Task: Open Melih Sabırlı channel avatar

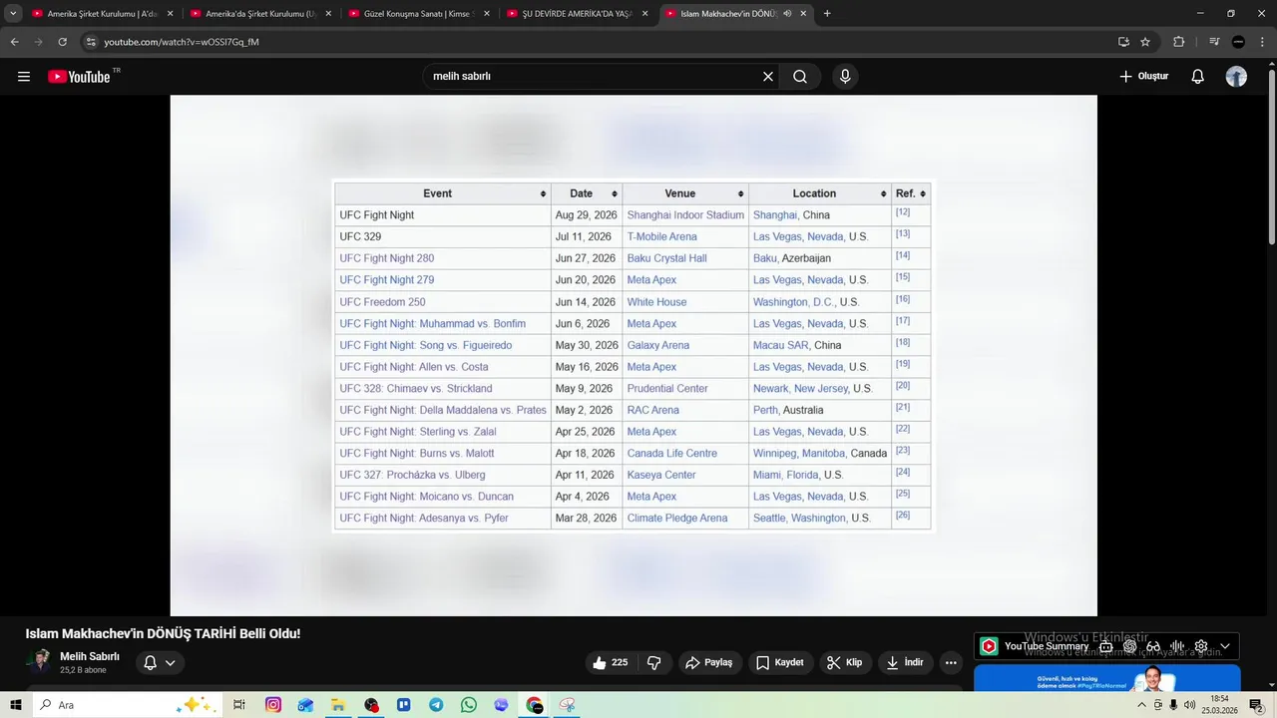Action: 40,662
